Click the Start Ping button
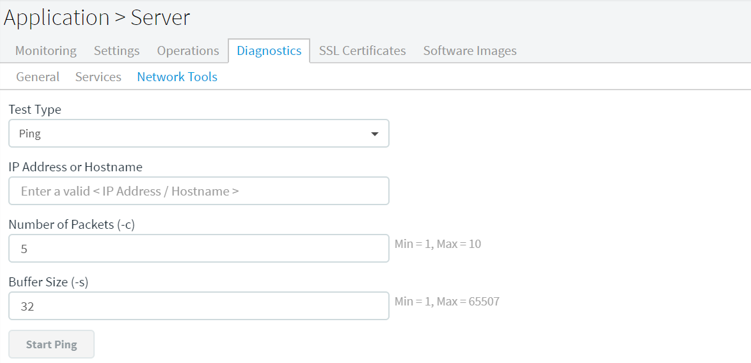This screenshot has width=751, height=363. [52, 344]
